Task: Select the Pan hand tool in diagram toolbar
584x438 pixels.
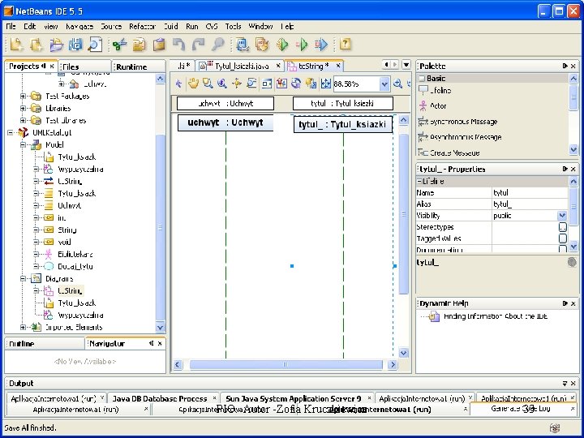Action: click(x=193, y=83)
